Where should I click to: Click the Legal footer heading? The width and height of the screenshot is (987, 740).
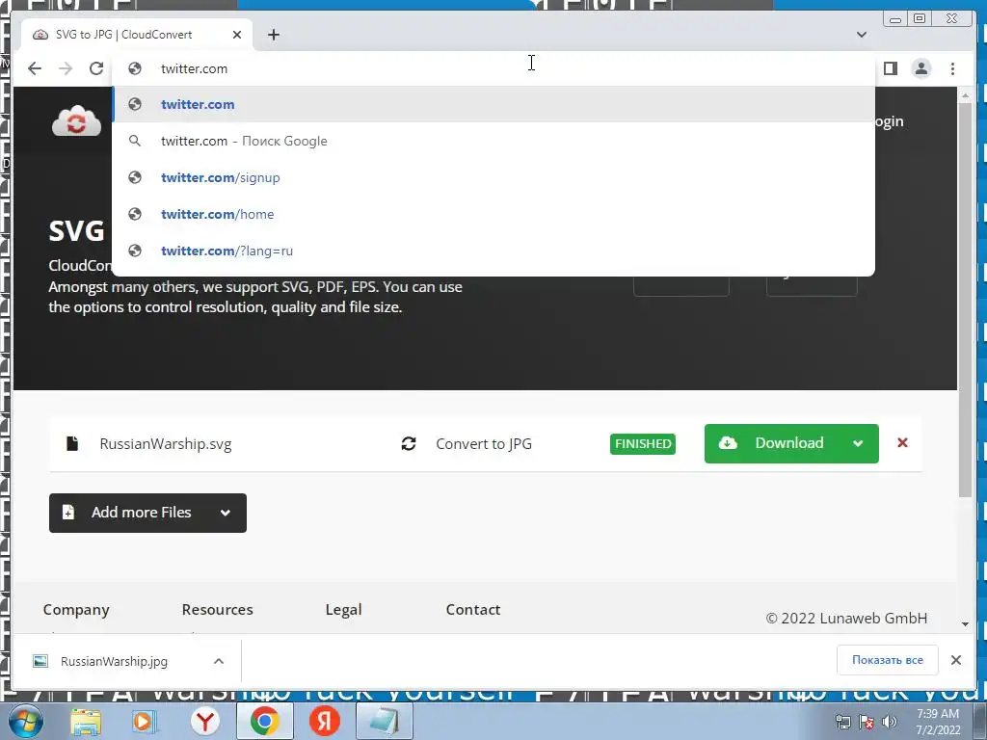[x=344, y=609]
